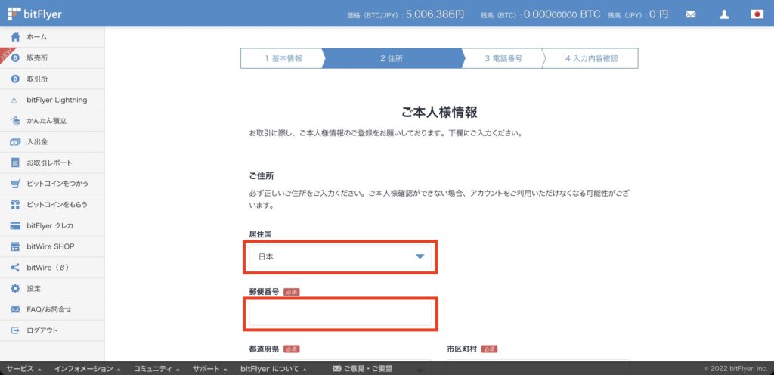The image size is (774, 375).
Task: Open FAQ/お問合せ in the sidebar
Action: 52,309
